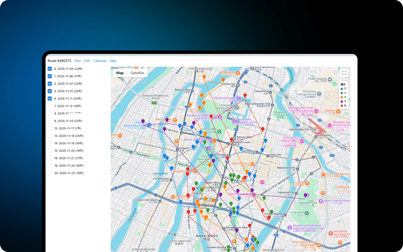Click the Hiroshima Station transit icon
The image size is (403, 252).
pos(318,130)
